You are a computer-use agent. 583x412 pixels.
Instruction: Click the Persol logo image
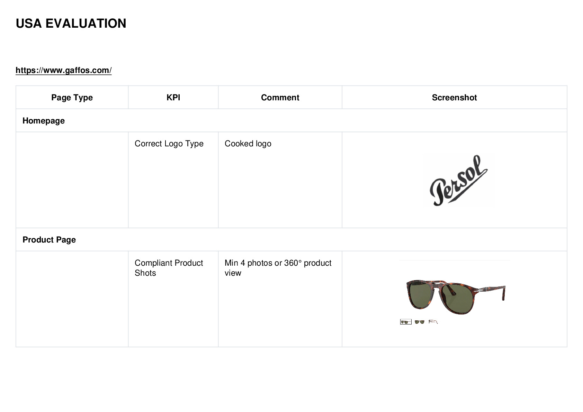[459, 180]
